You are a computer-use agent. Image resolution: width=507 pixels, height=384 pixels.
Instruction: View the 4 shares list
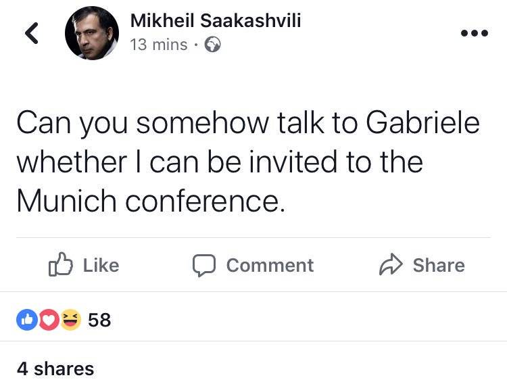[55, 368]
